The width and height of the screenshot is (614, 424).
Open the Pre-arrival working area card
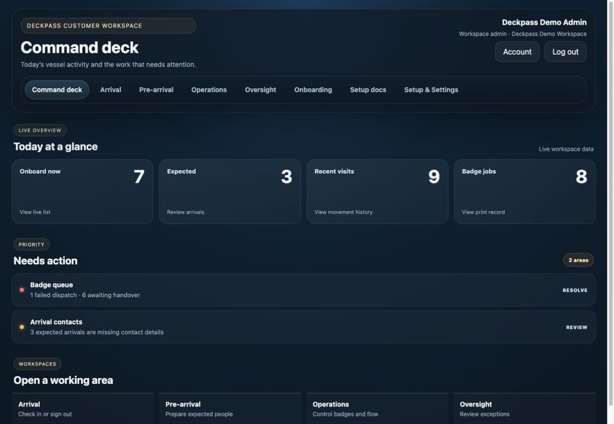(230, 409)
